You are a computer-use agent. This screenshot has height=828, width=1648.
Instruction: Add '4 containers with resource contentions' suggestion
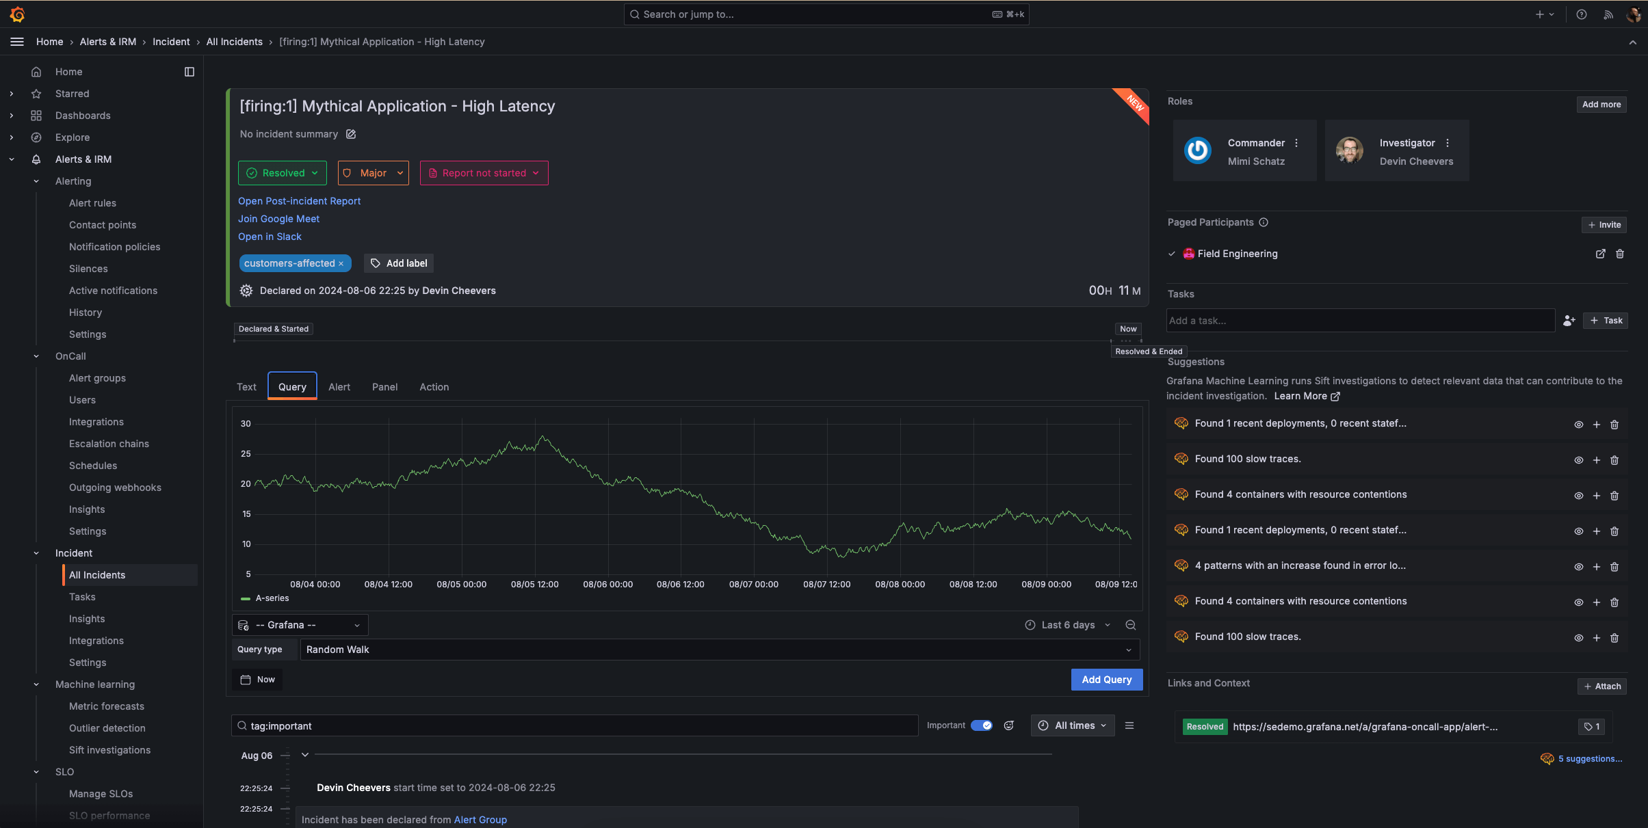(x=1597, y=496)
